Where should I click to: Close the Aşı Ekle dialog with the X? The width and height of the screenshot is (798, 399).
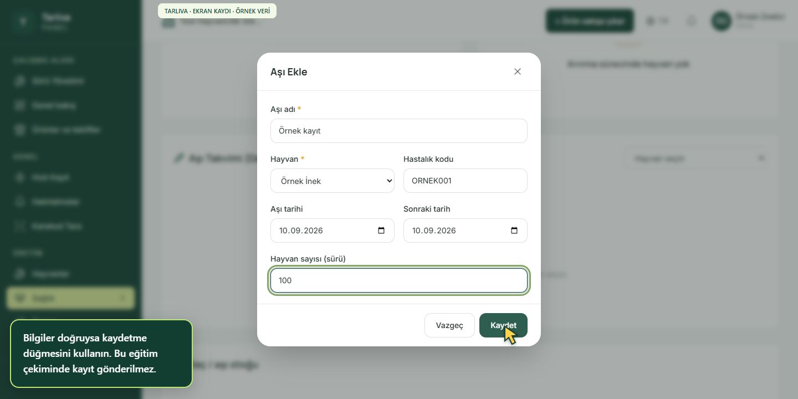click(x=518, y=71)
